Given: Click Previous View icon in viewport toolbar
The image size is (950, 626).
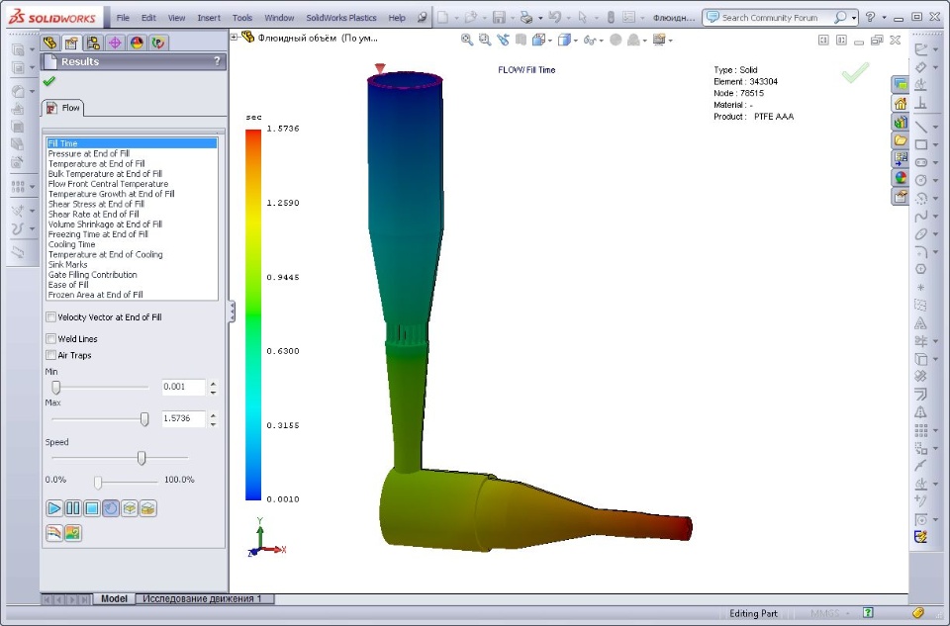Looking at the screenshot, I should point(503,40).
